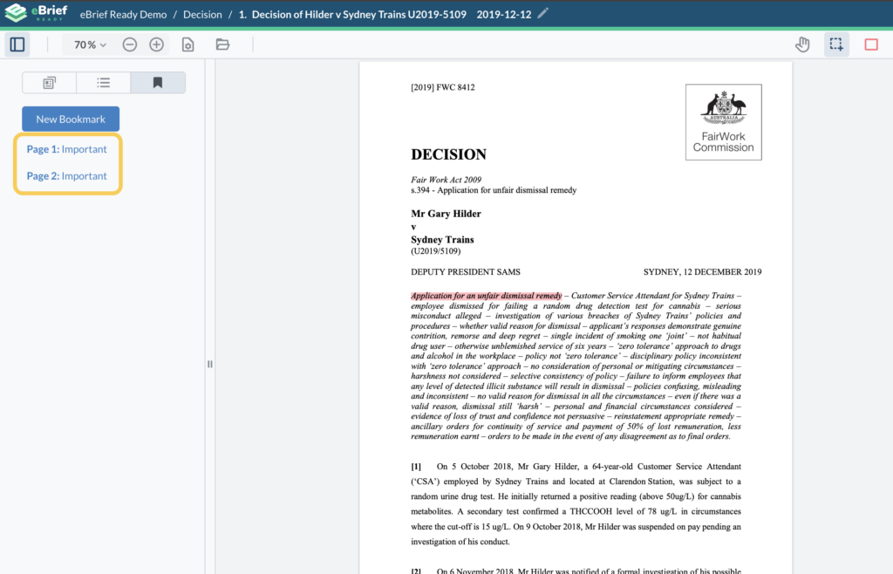This screenshot has height=574, width=893.
Task: Click the FairWork Commission logo
Action: [x=723, y=122]
